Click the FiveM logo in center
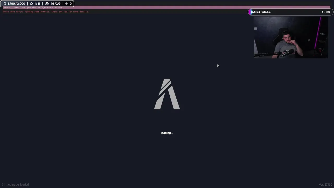 pos(167,94)
